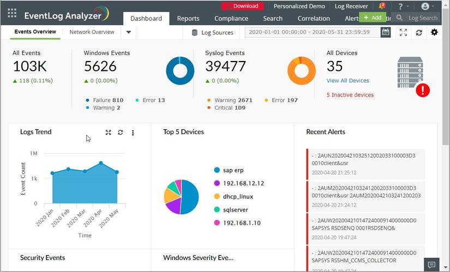This screenshot has width=450, height=272.
Task: Click the red inactive device alert icon
Action: (423, 90)
